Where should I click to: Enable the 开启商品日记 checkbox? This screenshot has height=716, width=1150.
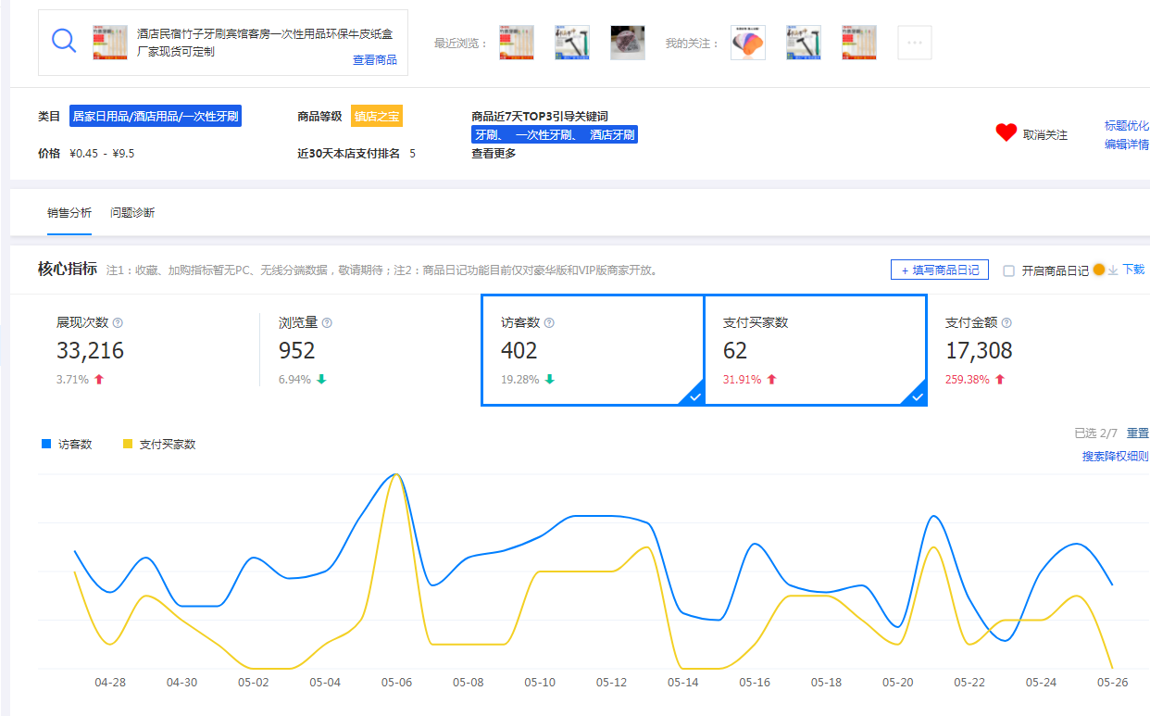click(x=1009, y=271)
